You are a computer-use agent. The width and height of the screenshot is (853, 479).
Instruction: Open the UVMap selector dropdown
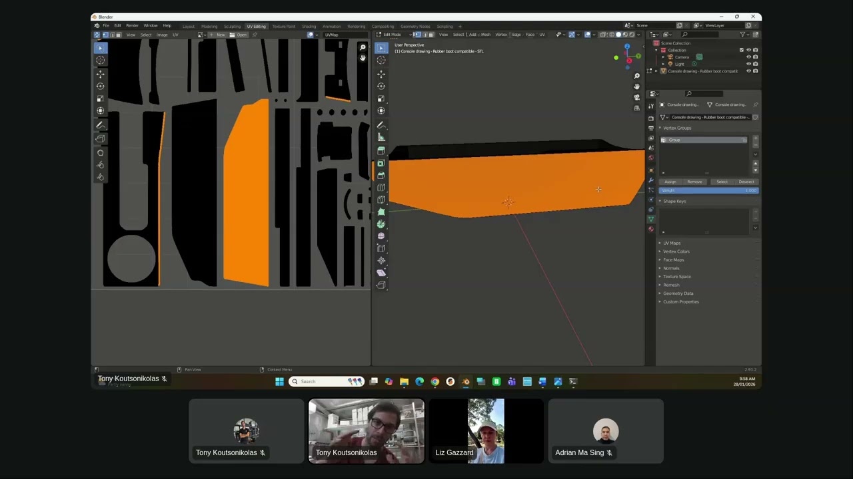[x=346, y=35]
